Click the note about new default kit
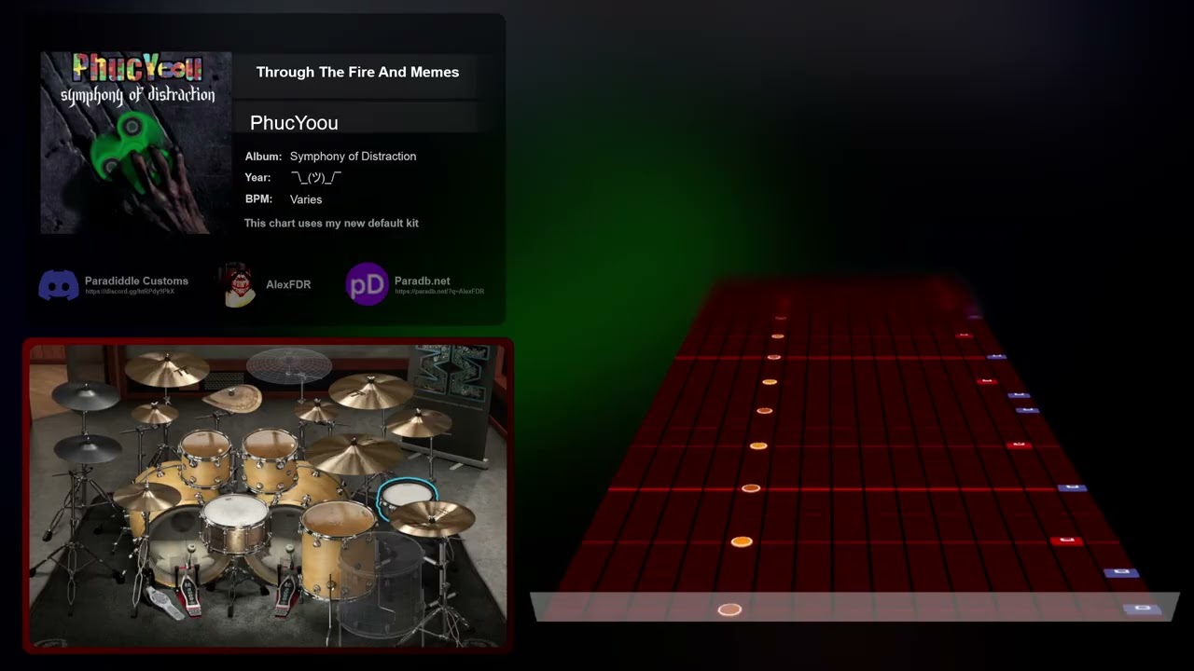Image resolution: width=1194 pixels, height=671 pixels. click(331, 223)
